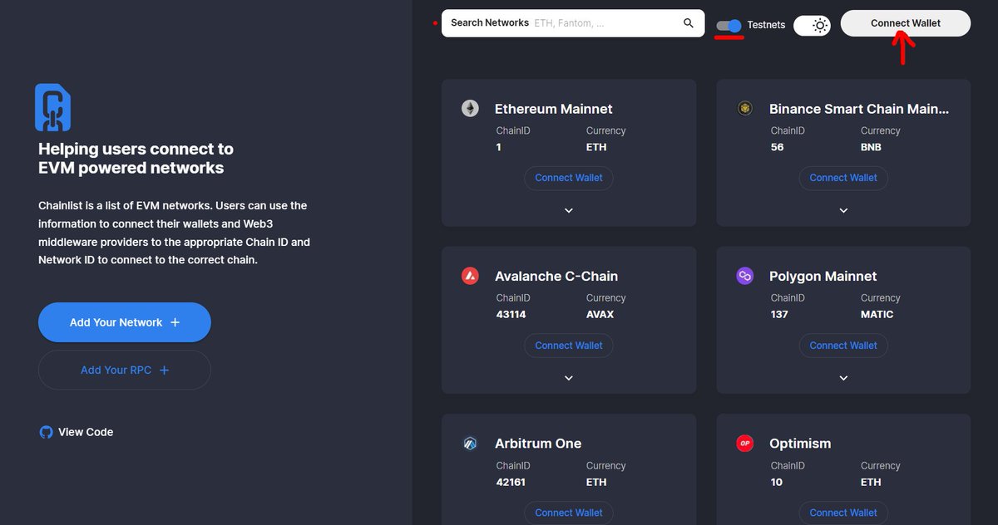Screen dimensions: 998x525
Task: Click the top-right Connect Wallet button
Action: click(906, 23)
